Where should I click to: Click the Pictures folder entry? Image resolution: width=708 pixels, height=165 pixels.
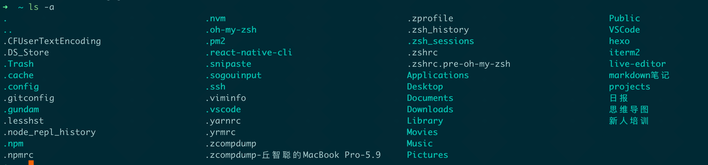427,155
